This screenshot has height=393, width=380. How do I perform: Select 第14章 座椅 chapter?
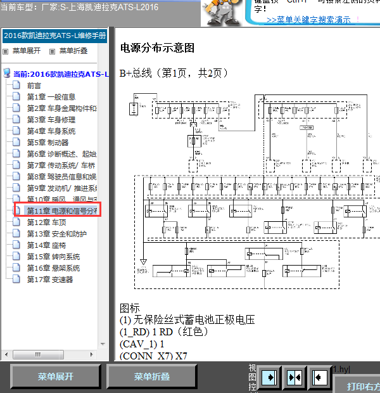click(x=46, y=245)
